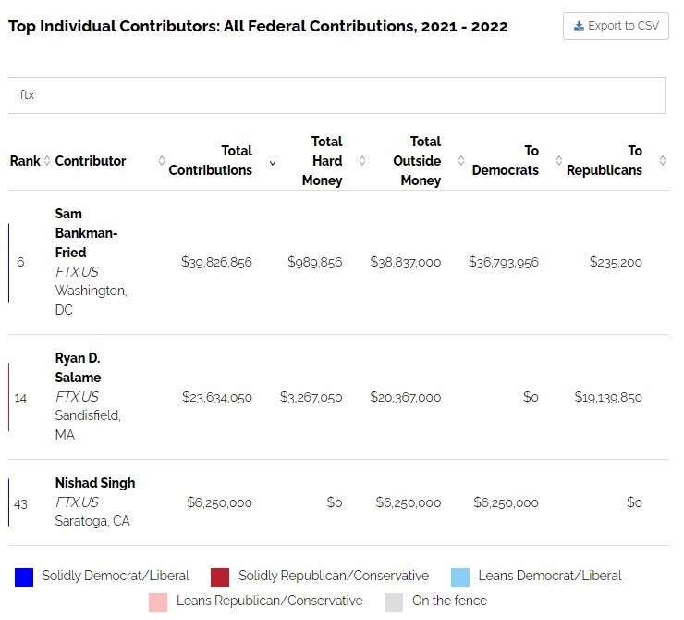The width and height of the screenshot is (684, 620).
Task: Click the sort arrows beside To Democrats
Action: click(x=558, y=161)
